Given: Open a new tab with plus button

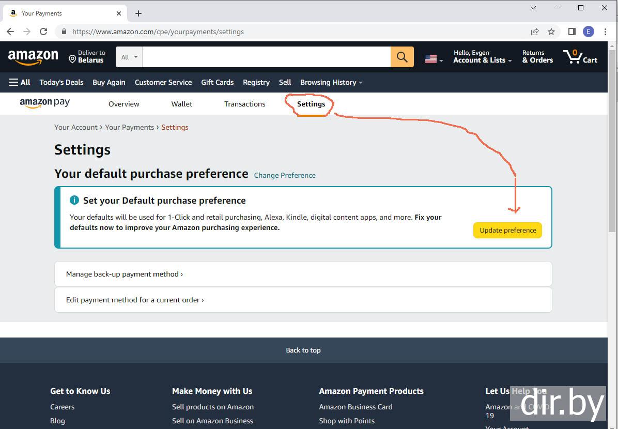Looking at the screenshot, I should (138, 13).
